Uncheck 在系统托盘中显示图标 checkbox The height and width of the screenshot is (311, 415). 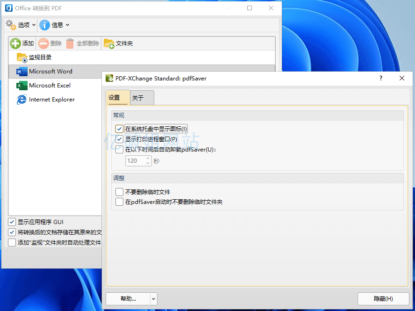pyautogui.click(x=120, y=129)
